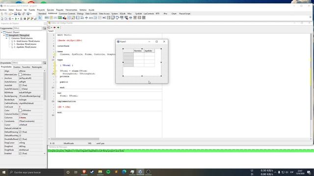Click the Columns '3 items' value
The image size is (314, 176).
(23, 118)
